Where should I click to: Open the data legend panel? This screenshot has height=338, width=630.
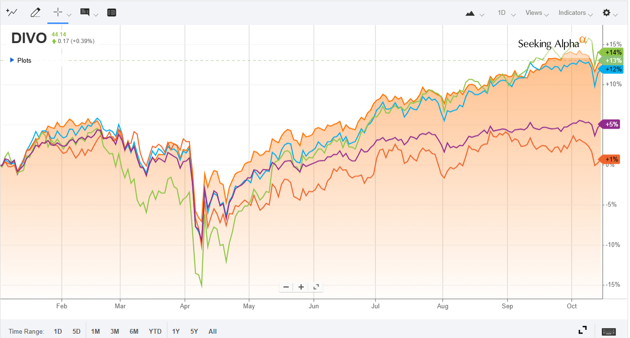pyautogui.click(x=111, y=12)
